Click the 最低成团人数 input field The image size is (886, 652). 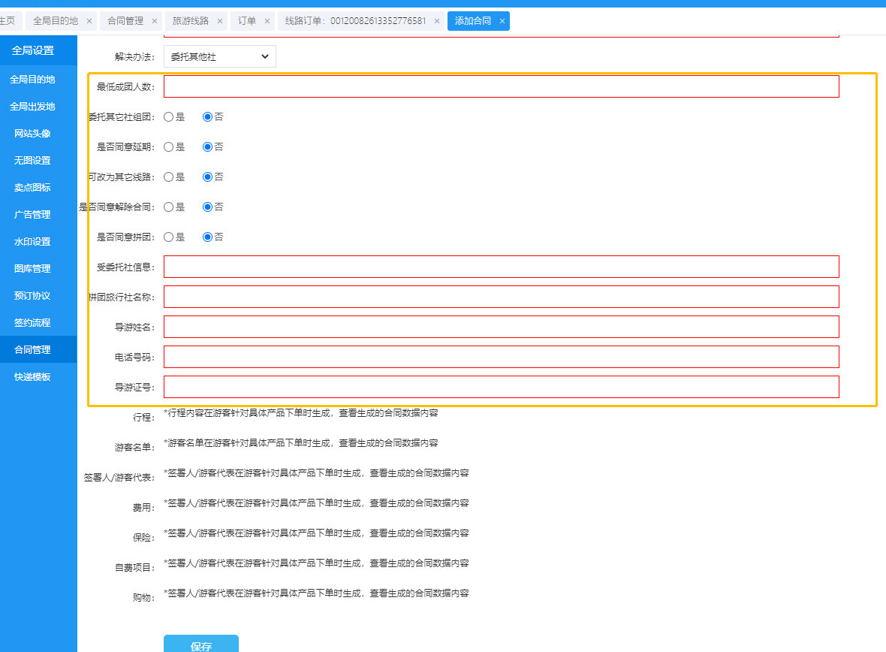[501, 86]
